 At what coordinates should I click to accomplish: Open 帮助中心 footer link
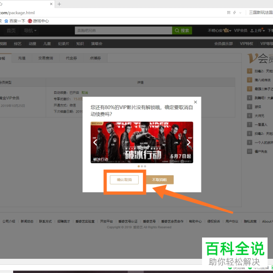coord(195,221)
